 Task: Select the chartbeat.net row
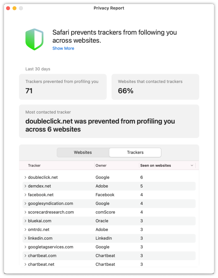coord(109,264)
